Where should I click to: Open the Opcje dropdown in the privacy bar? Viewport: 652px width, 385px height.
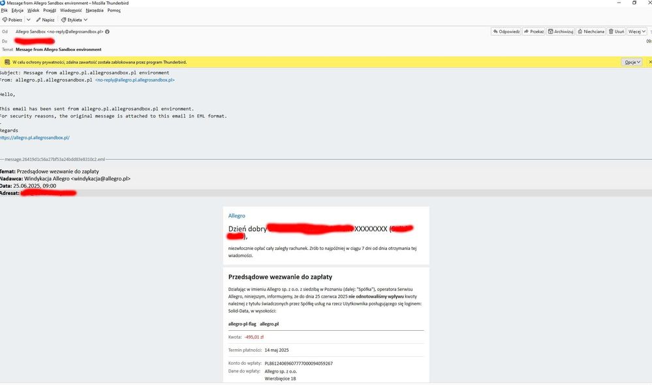632,62
